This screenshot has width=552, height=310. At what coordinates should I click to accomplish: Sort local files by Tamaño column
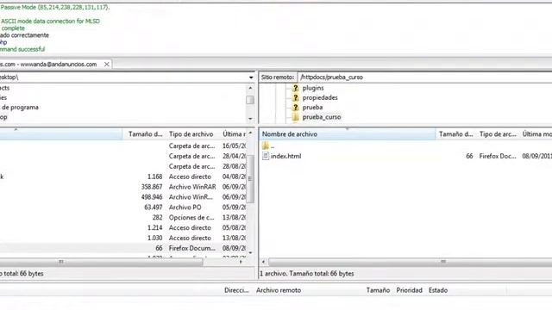[x=145, y=134]
